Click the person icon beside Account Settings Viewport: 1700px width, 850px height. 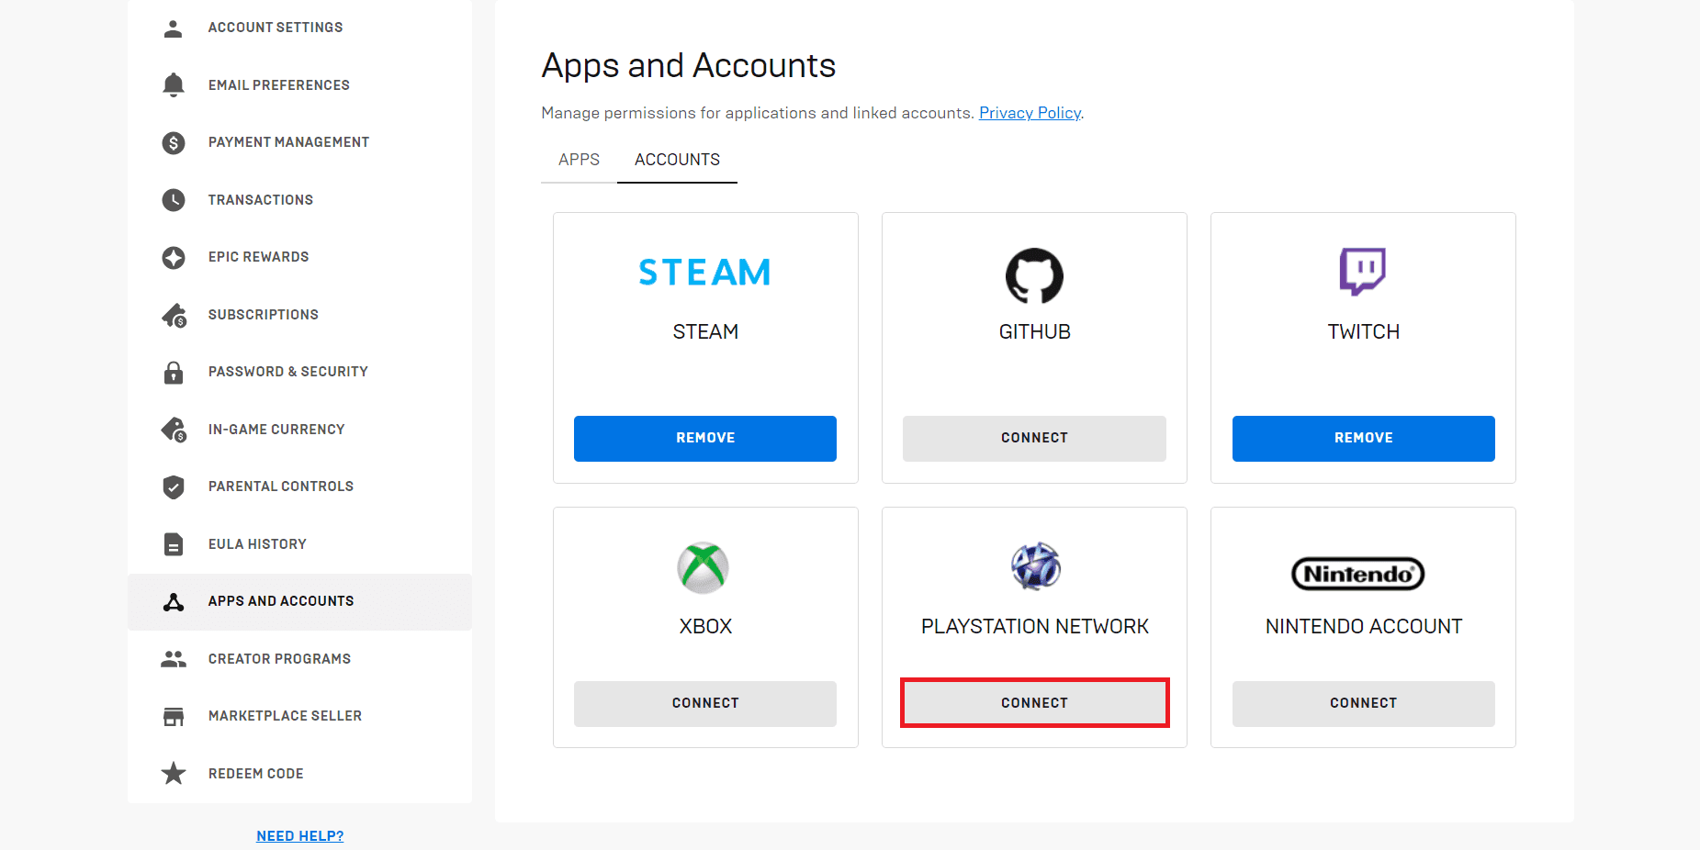[x=173, y=28]
